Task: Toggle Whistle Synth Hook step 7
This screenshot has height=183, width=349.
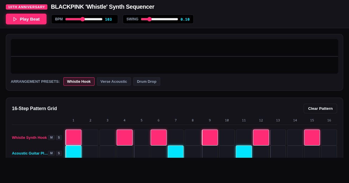Action: point(176,137)
